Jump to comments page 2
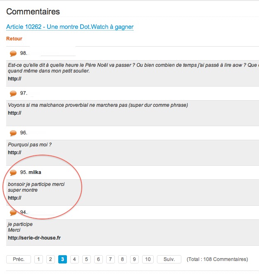Viewport: 259px width, 275px height. tap(50, 259)
